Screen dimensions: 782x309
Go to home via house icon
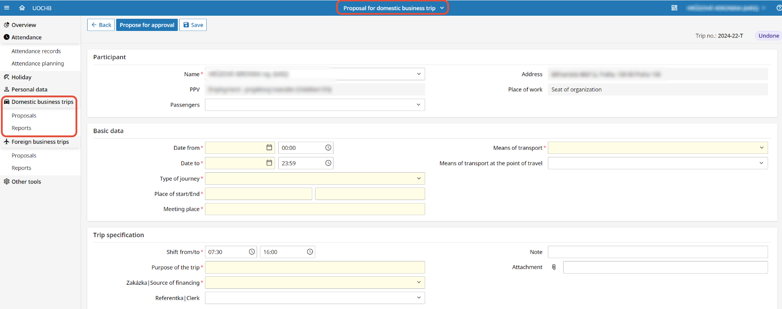coord(22,8)
